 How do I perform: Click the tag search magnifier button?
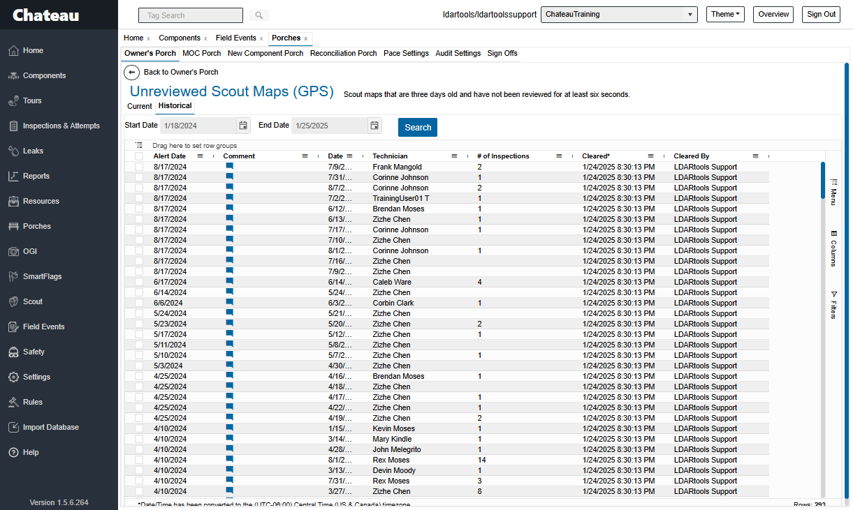click(x=258, y=15)
